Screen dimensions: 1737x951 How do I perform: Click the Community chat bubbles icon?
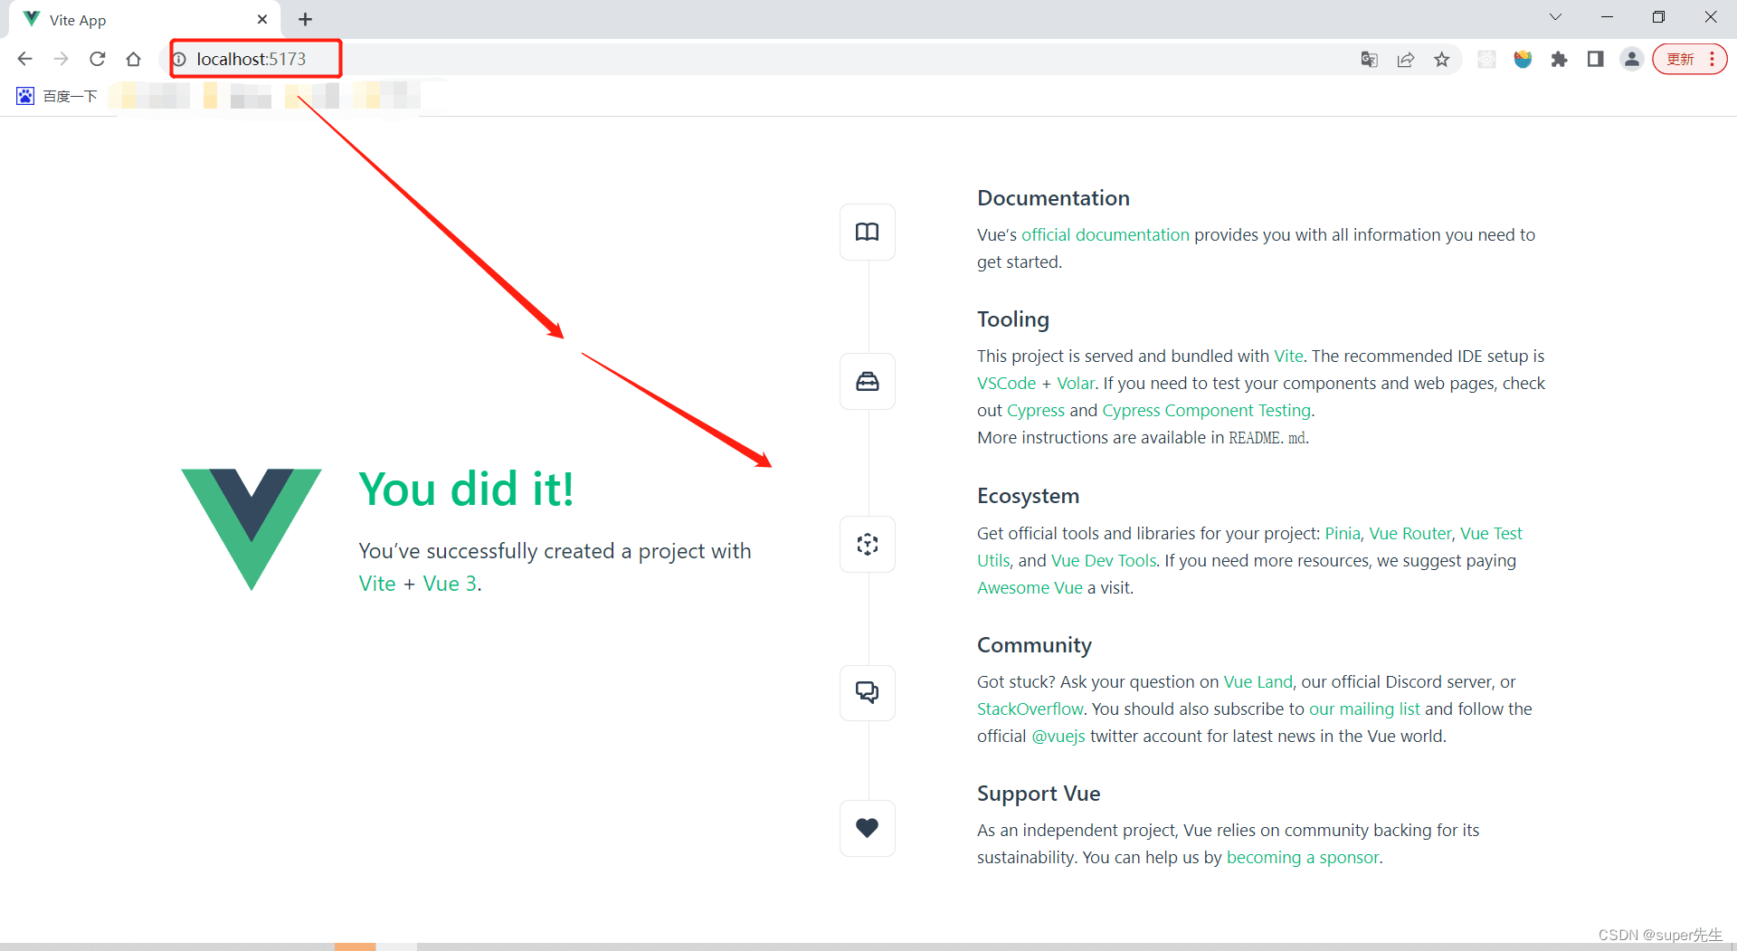[867, 692]
